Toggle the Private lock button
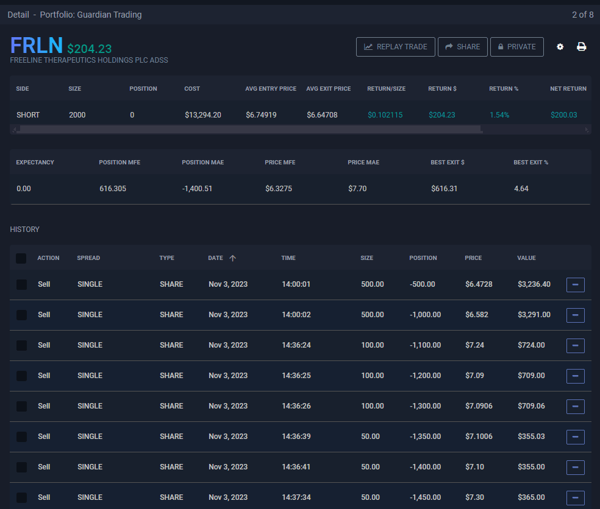Screen dimensions: 600x509 [516, 47]
